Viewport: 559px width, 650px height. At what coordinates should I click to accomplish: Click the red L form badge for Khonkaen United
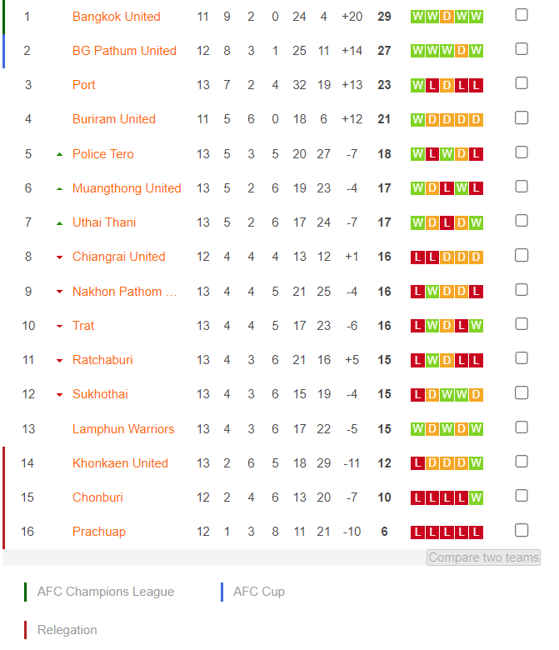[x=417, y=463]
